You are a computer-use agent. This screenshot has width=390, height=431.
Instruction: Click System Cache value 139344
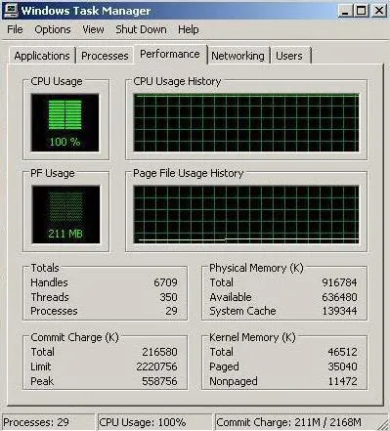point(339,311)
